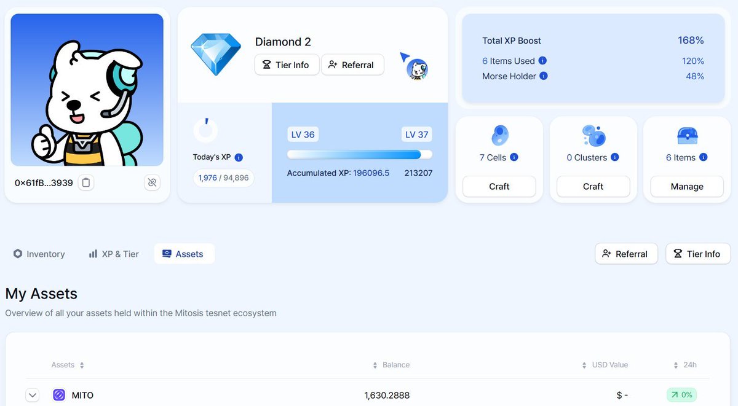Click the unlink wallet icon

(153, 182)
